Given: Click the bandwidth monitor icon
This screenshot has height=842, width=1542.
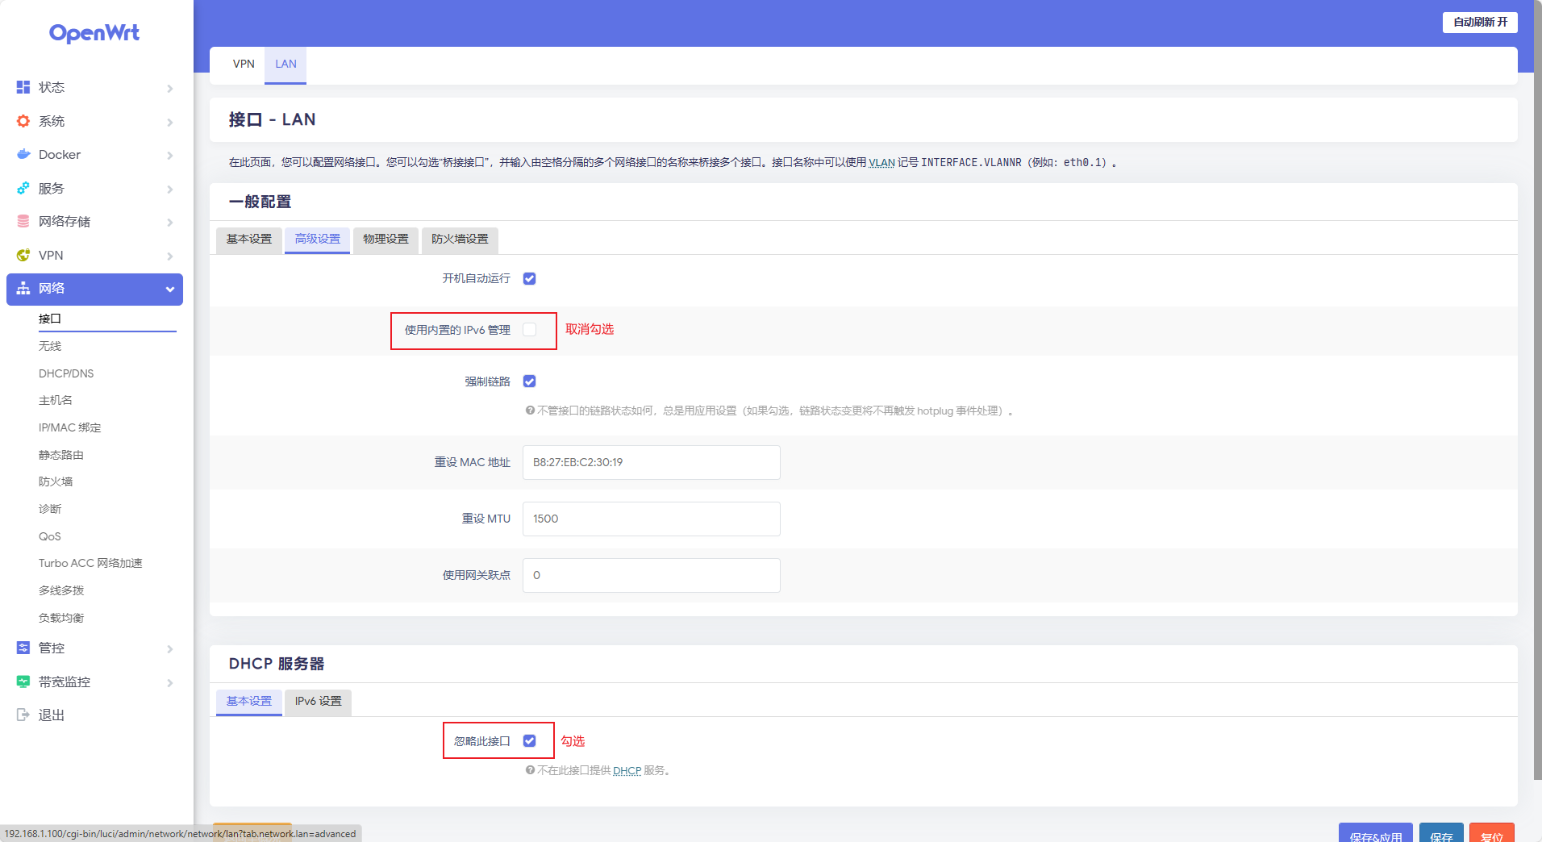Looking at the screenshot, I should [23, 682].
